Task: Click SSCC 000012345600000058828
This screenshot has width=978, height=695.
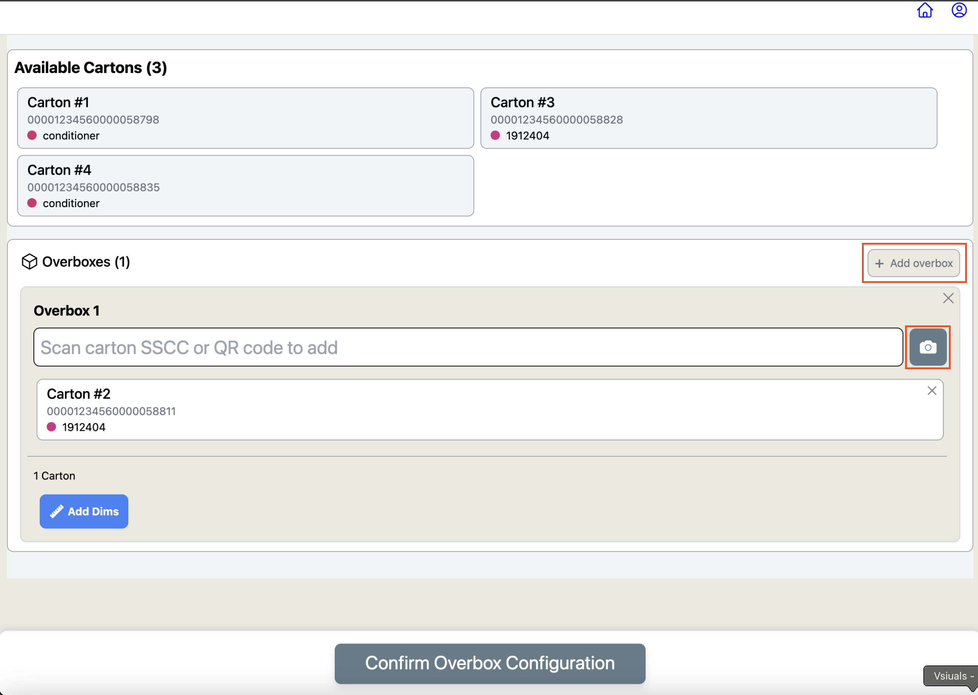Action: point(556,120)
